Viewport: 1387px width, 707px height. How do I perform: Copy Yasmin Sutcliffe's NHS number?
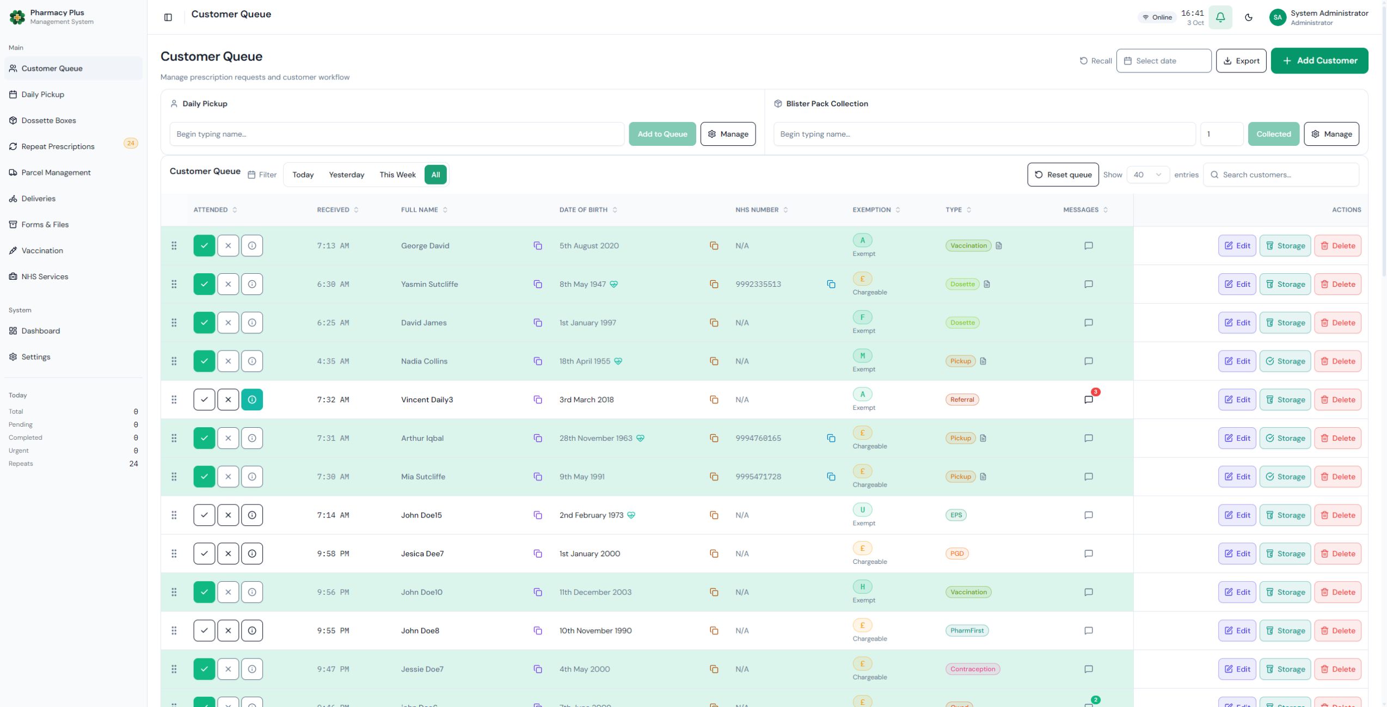pos(831,284)
